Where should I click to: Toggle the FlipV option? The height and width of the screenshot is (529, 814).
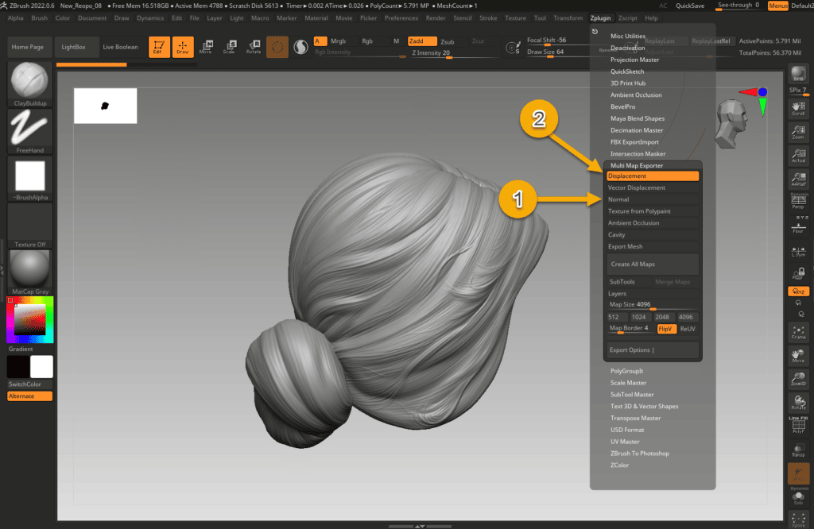pyautogui.click(x=666, y=329)
